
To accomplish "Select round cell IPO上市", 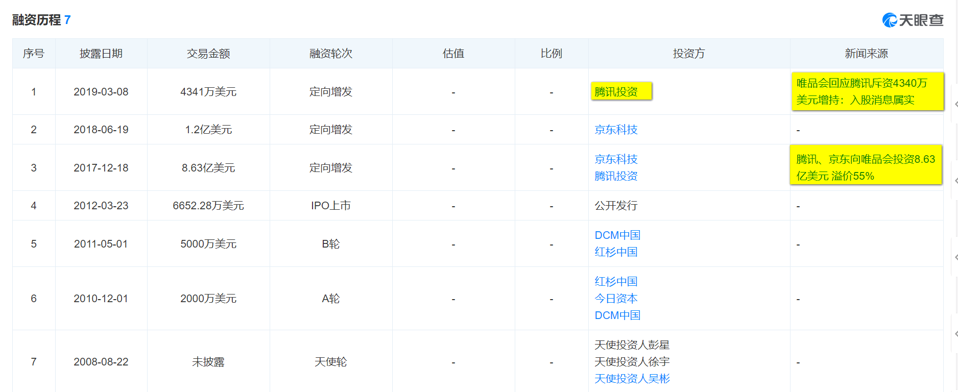I will click(x=331, y=206).
